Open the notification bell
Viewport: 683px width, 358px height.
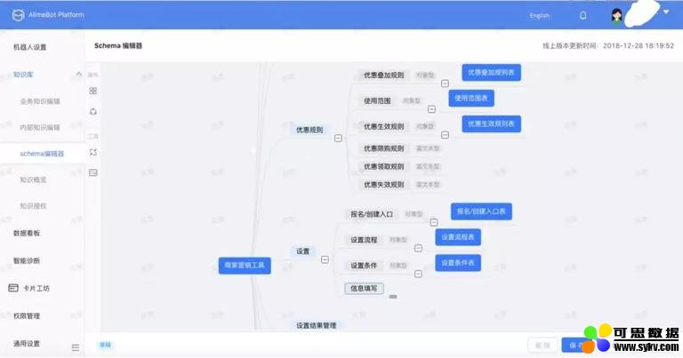tap(583, 15)
